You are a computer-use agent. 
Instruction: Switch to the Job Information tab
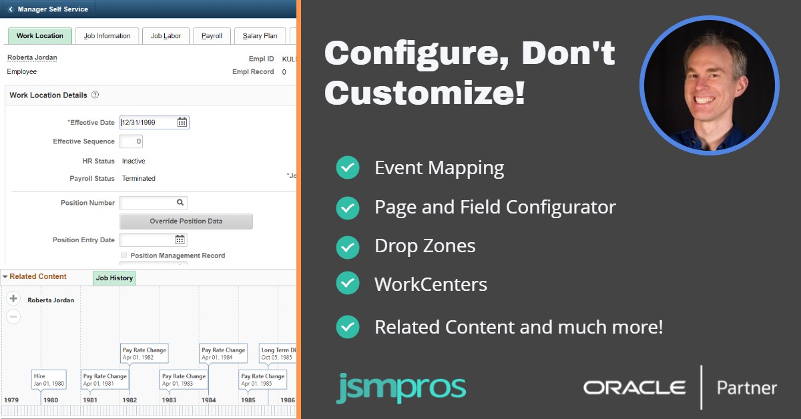point(107,36)
